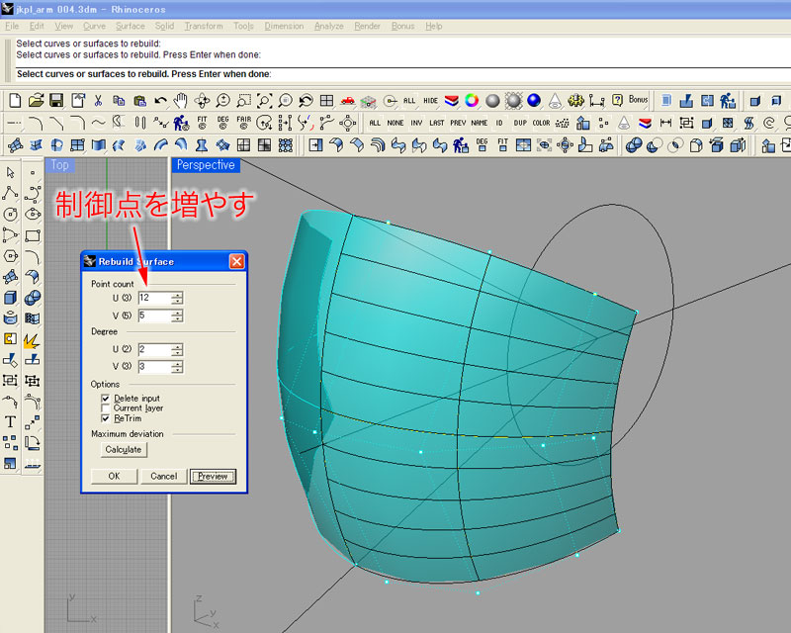The height and width of the screenshot is (633, 791).
Task: Open the Surface menu
Action: coord(131,26)
